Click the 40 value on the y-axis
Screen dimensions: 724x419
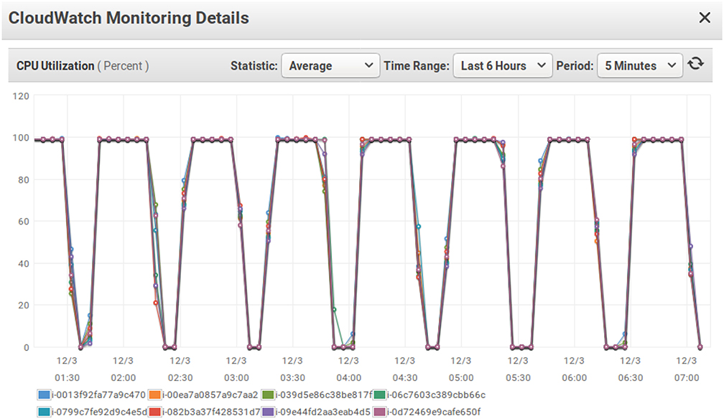[24, 263]
